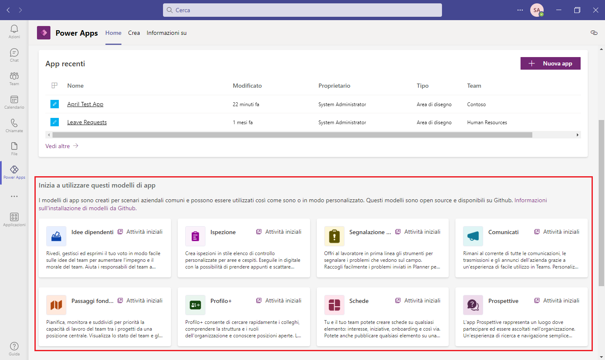This screenshot has height=360, width=605.
Task: Open Azioni in the Teams sidebar
Action: click(14, 31)
